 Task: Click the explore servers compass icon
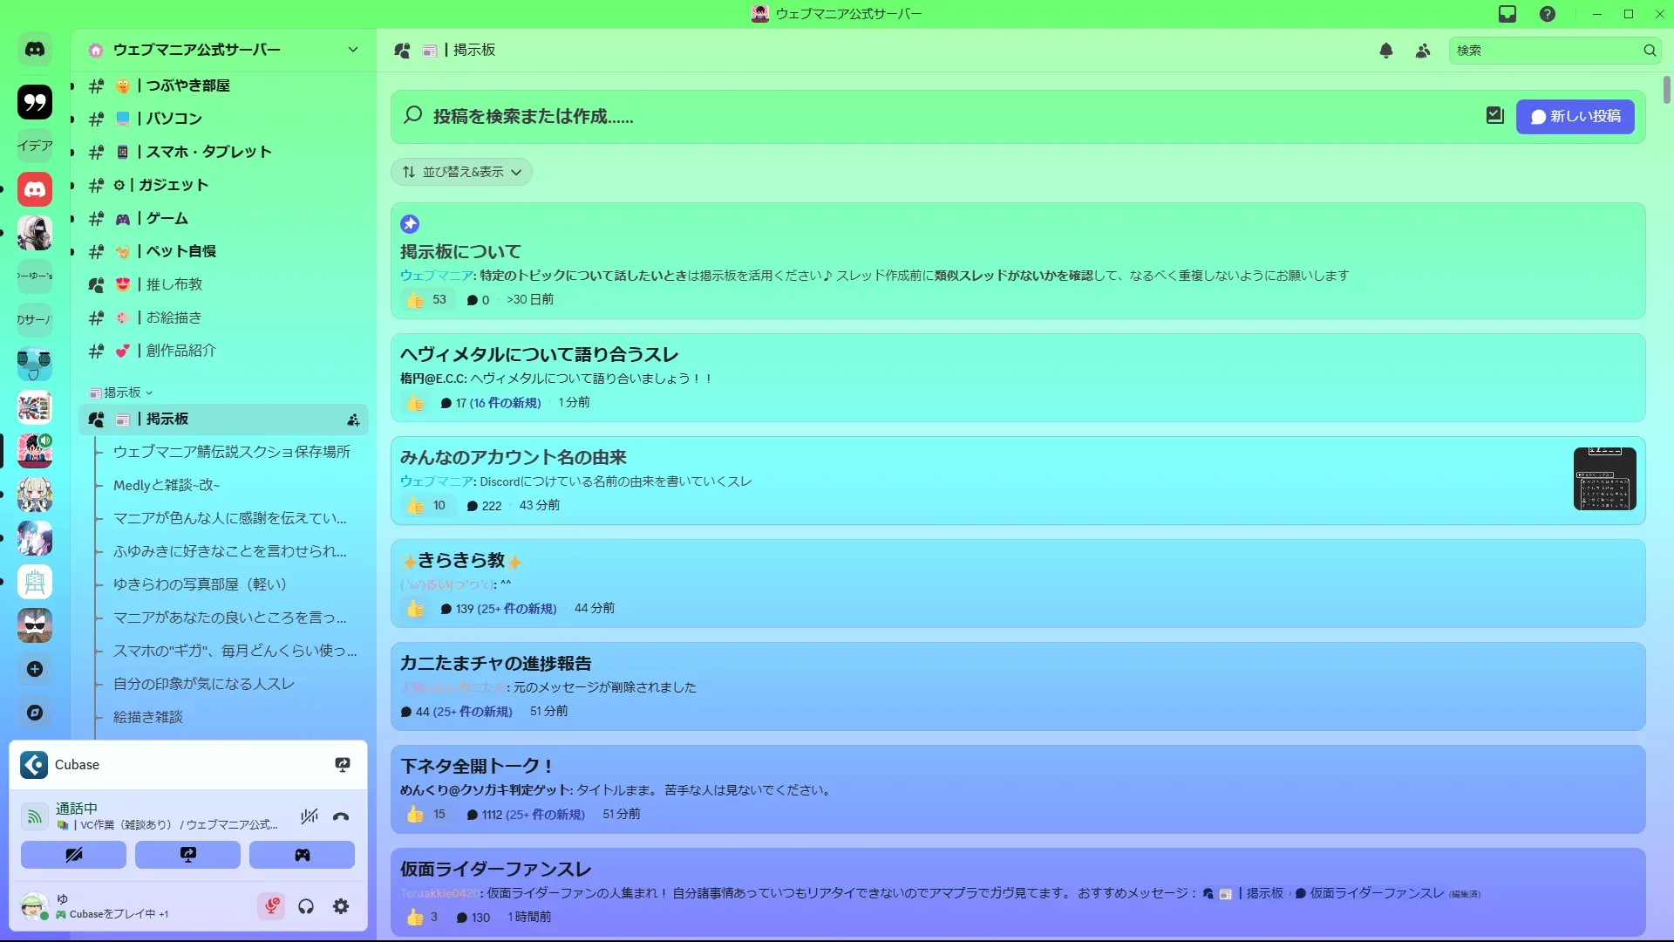pos(35,713)
